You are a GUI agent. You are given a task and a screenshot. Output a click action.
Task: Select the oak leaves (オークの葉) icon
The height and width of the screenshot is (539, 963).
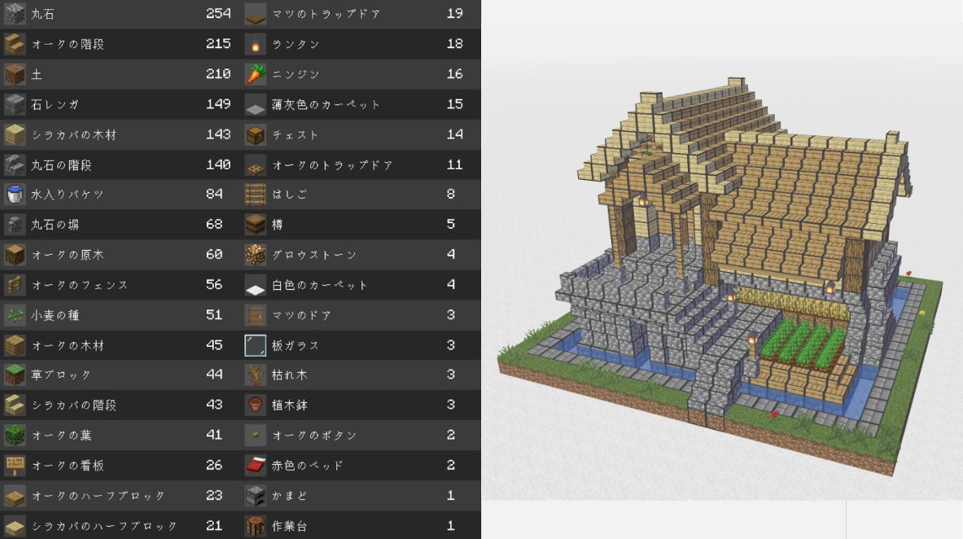(15, 436)
